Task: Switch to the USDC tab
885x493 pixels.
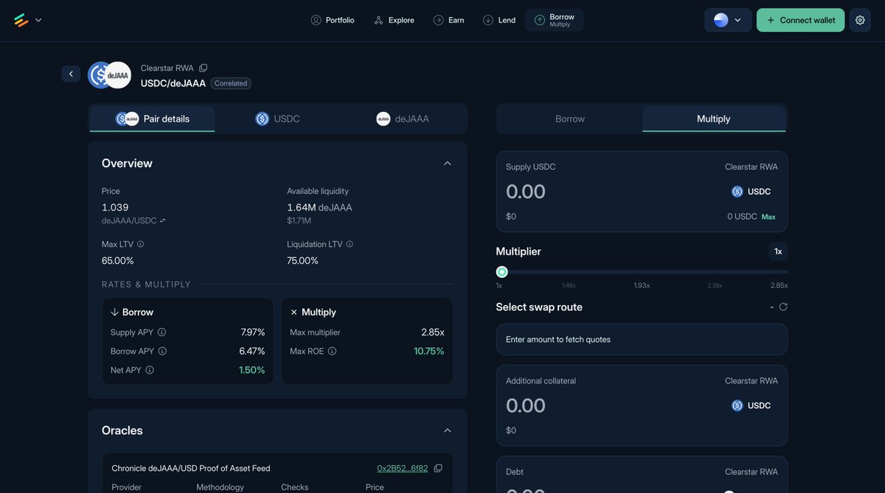Action: coord(277,119)
